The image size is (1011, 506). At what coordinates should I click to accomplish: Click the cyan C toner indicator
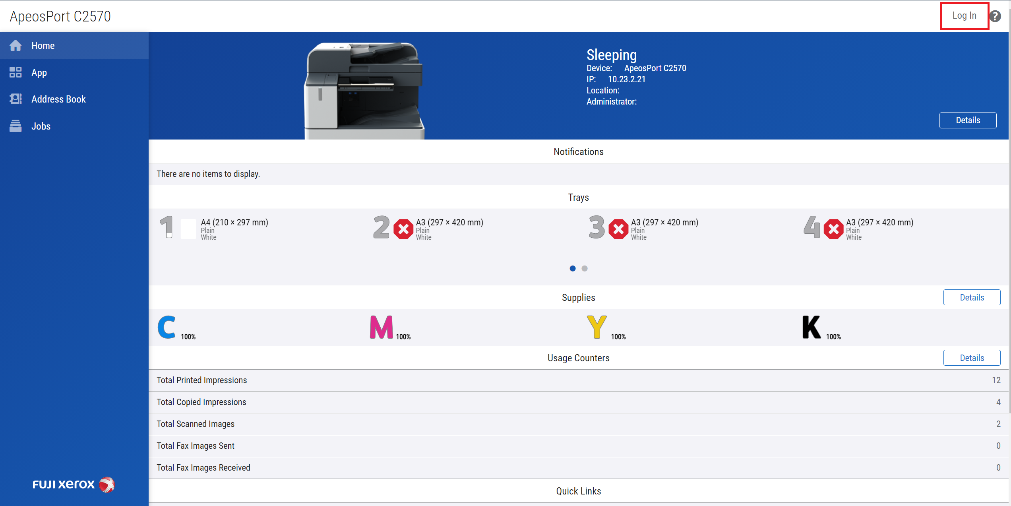(x=167, y=327)
